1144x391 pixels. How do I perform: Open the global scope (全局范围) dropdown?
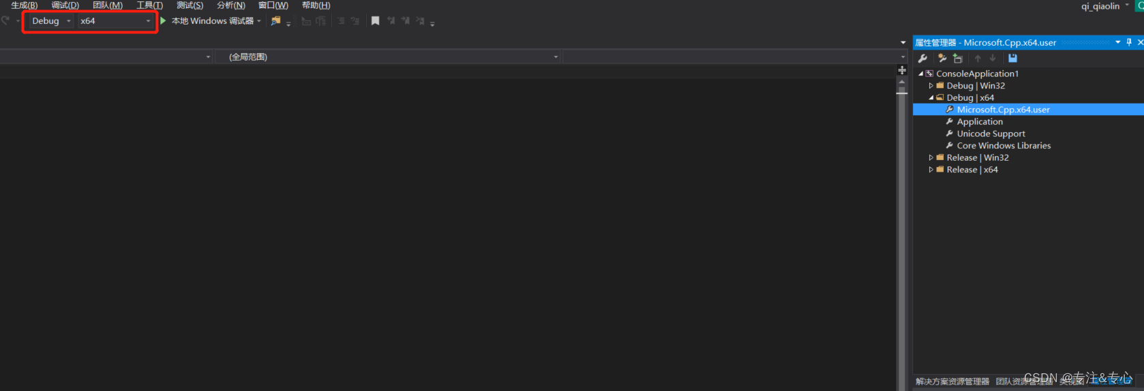click(x=390, y=57)
